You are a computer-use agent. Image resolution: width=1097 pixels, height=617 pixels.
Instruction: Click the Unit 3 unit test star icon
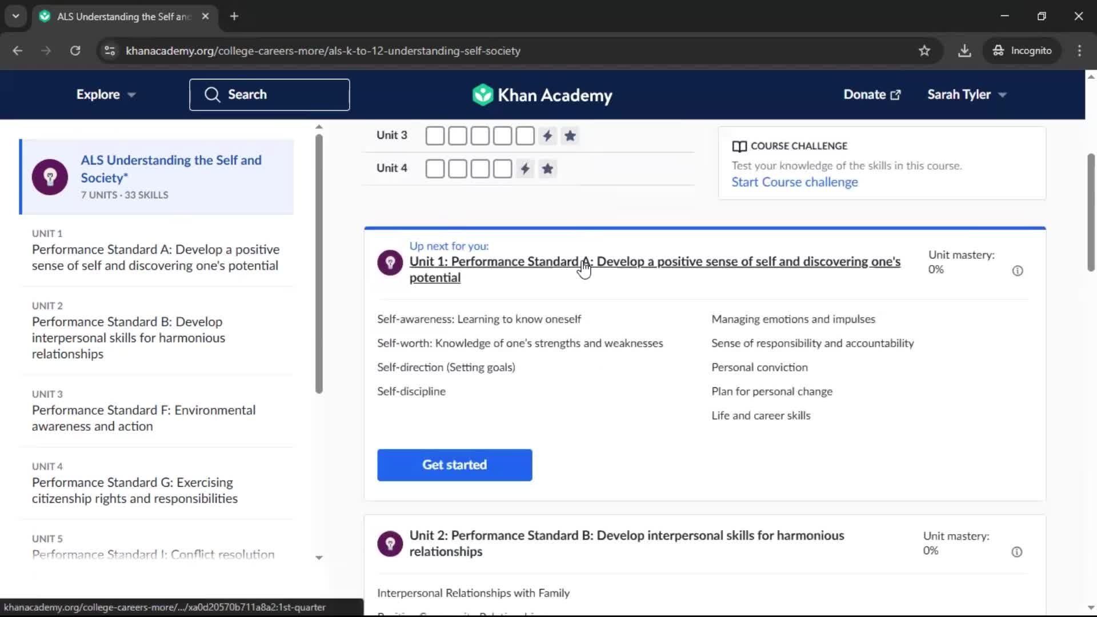coord(570,136)
